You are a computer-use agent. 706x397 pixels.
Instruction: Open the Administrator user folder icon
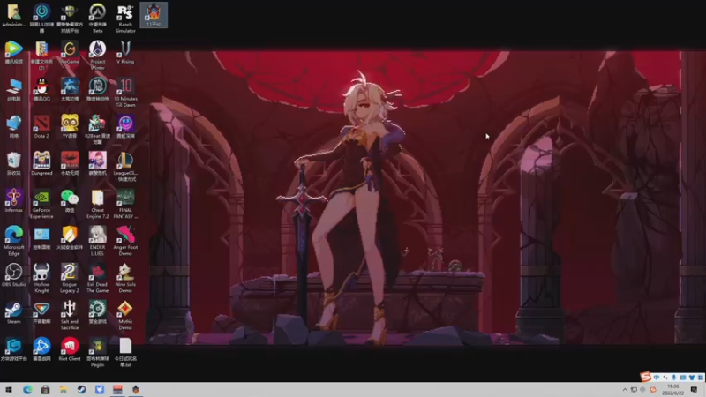(13, 15)
